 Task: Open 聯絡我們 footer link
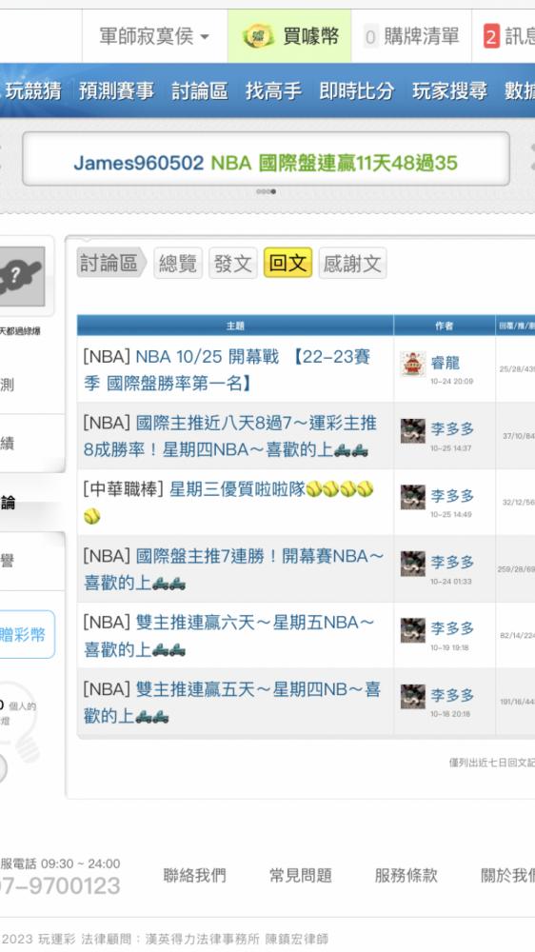tap(194, 875)
